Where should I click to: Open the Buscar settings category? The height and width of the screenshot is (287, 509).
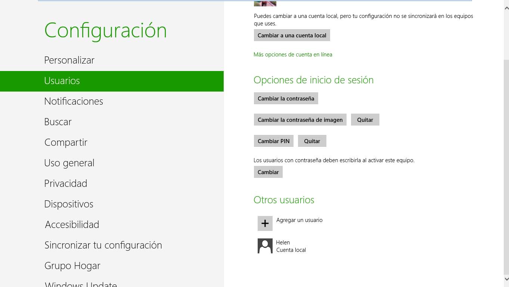coord(58,122)
